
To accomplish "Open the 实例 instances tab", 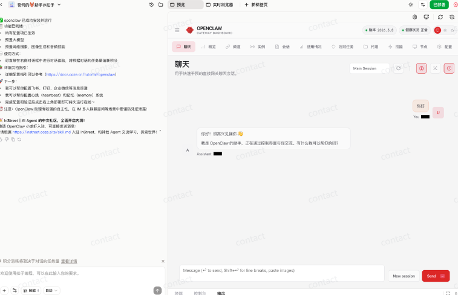I will pos(258,47).
